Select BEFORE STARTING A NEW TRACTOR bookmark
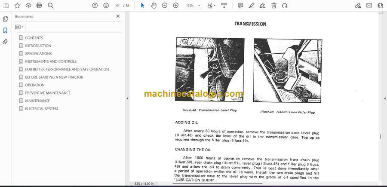The width and height of the screenshot is (387, 187). (54, 77)
